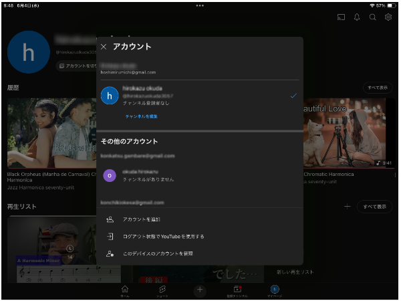The width and height of the screenshot is (401, 301).
Task: Click hoshimirumichi@gmail.com email text
Action: (x=128, y=72)
